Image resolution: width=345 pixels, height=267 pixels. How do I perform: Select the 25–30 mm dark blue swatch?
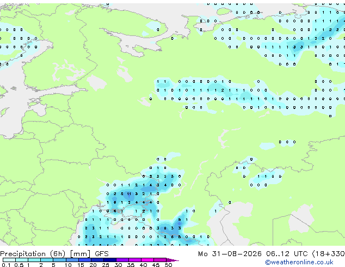[x=109, y=260]
